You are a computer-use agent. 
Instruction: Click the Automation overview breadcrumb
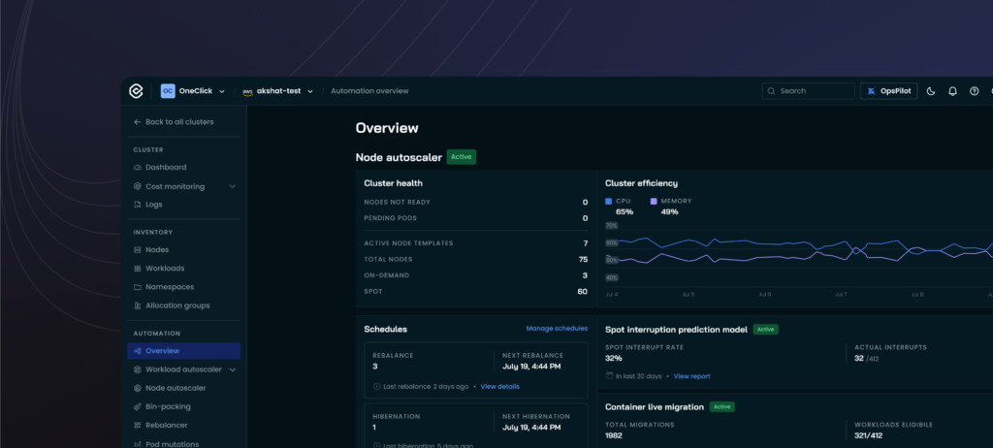tap(369, 91)
